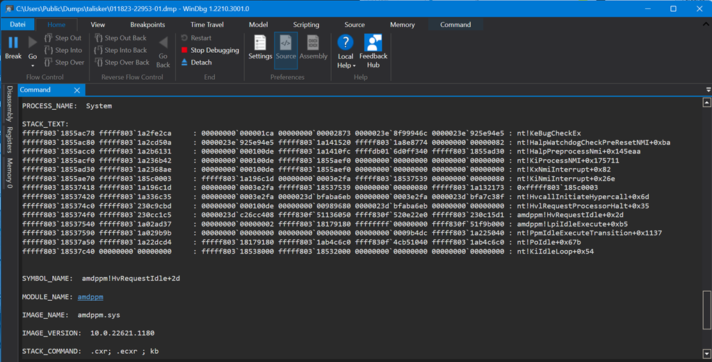Click the Break pause icon
712x362 pixels.
pos(13,43)
